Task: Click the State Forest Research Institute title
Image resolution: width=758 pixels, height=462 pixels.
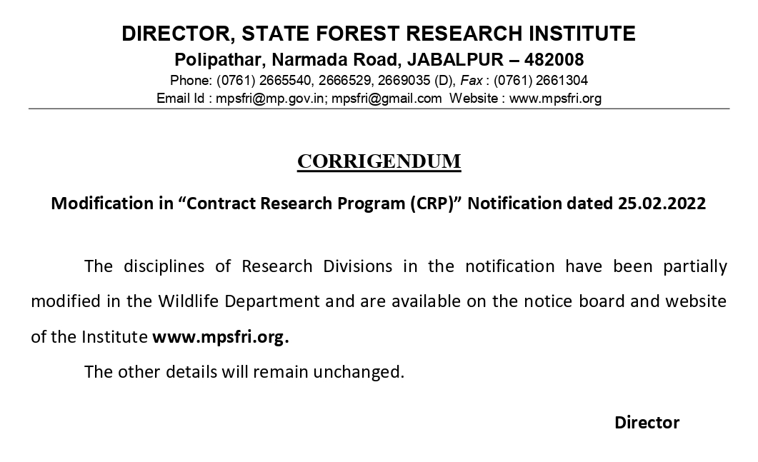Action: 379,34
